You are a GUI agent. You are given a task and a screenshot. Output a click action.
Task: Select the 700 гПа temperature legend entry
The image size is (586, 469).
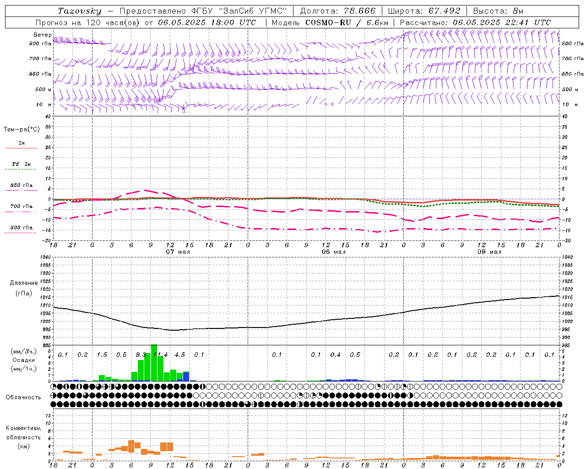tap(22, 207)
